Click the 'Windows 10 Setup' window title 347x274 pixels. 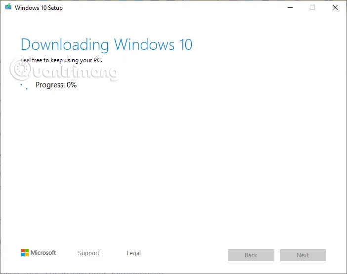coord(39,8)
